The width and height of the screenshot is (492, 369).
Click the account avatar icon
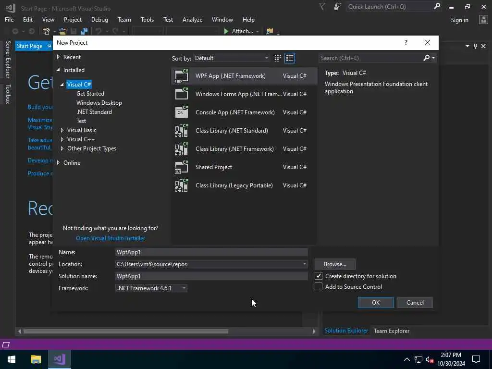tap(483, 20)
